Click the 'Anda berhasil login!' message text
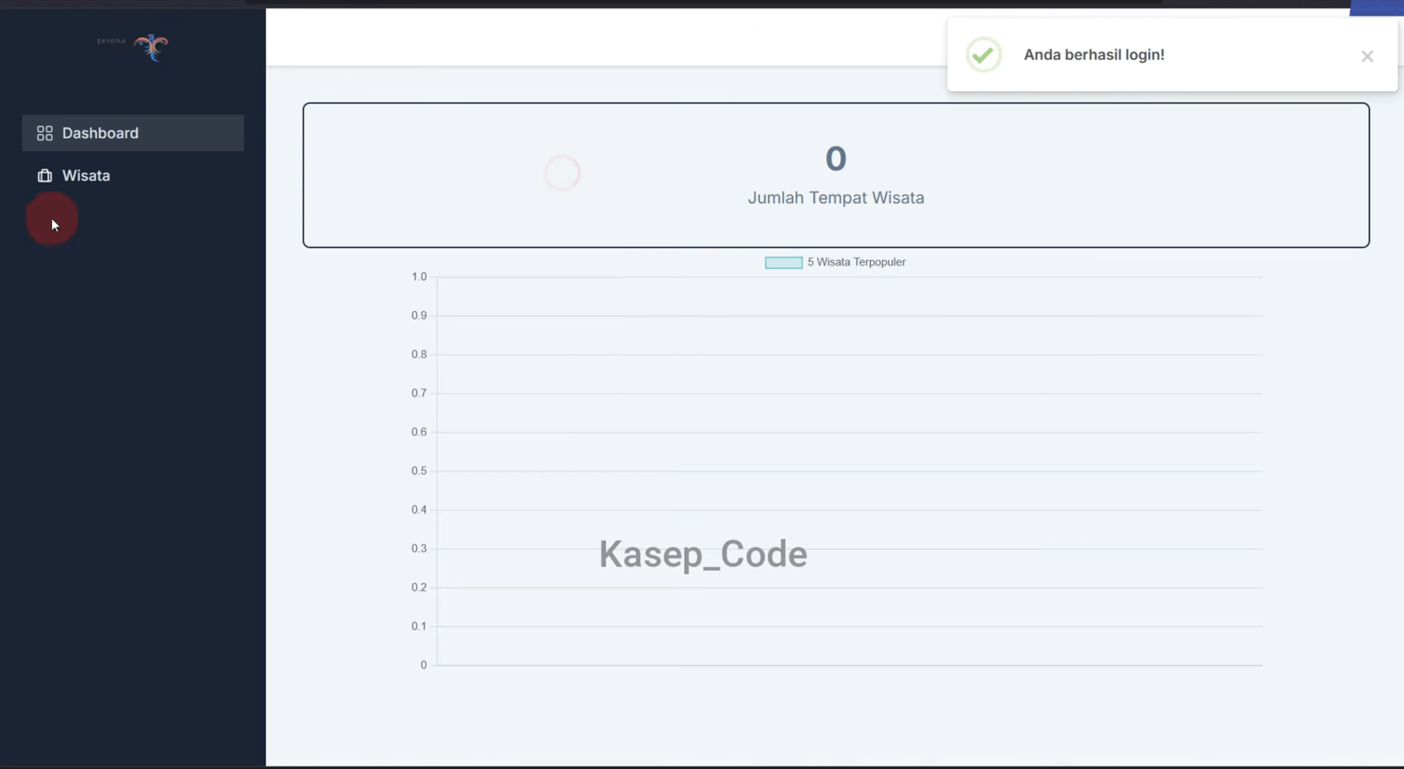This screenshot has width=1404, height=769. click(1094, 54)
